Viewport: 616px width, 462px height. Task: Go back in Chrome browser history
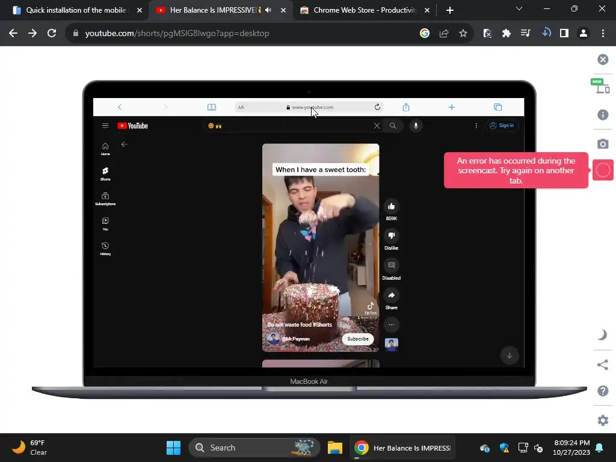point(13,34)
